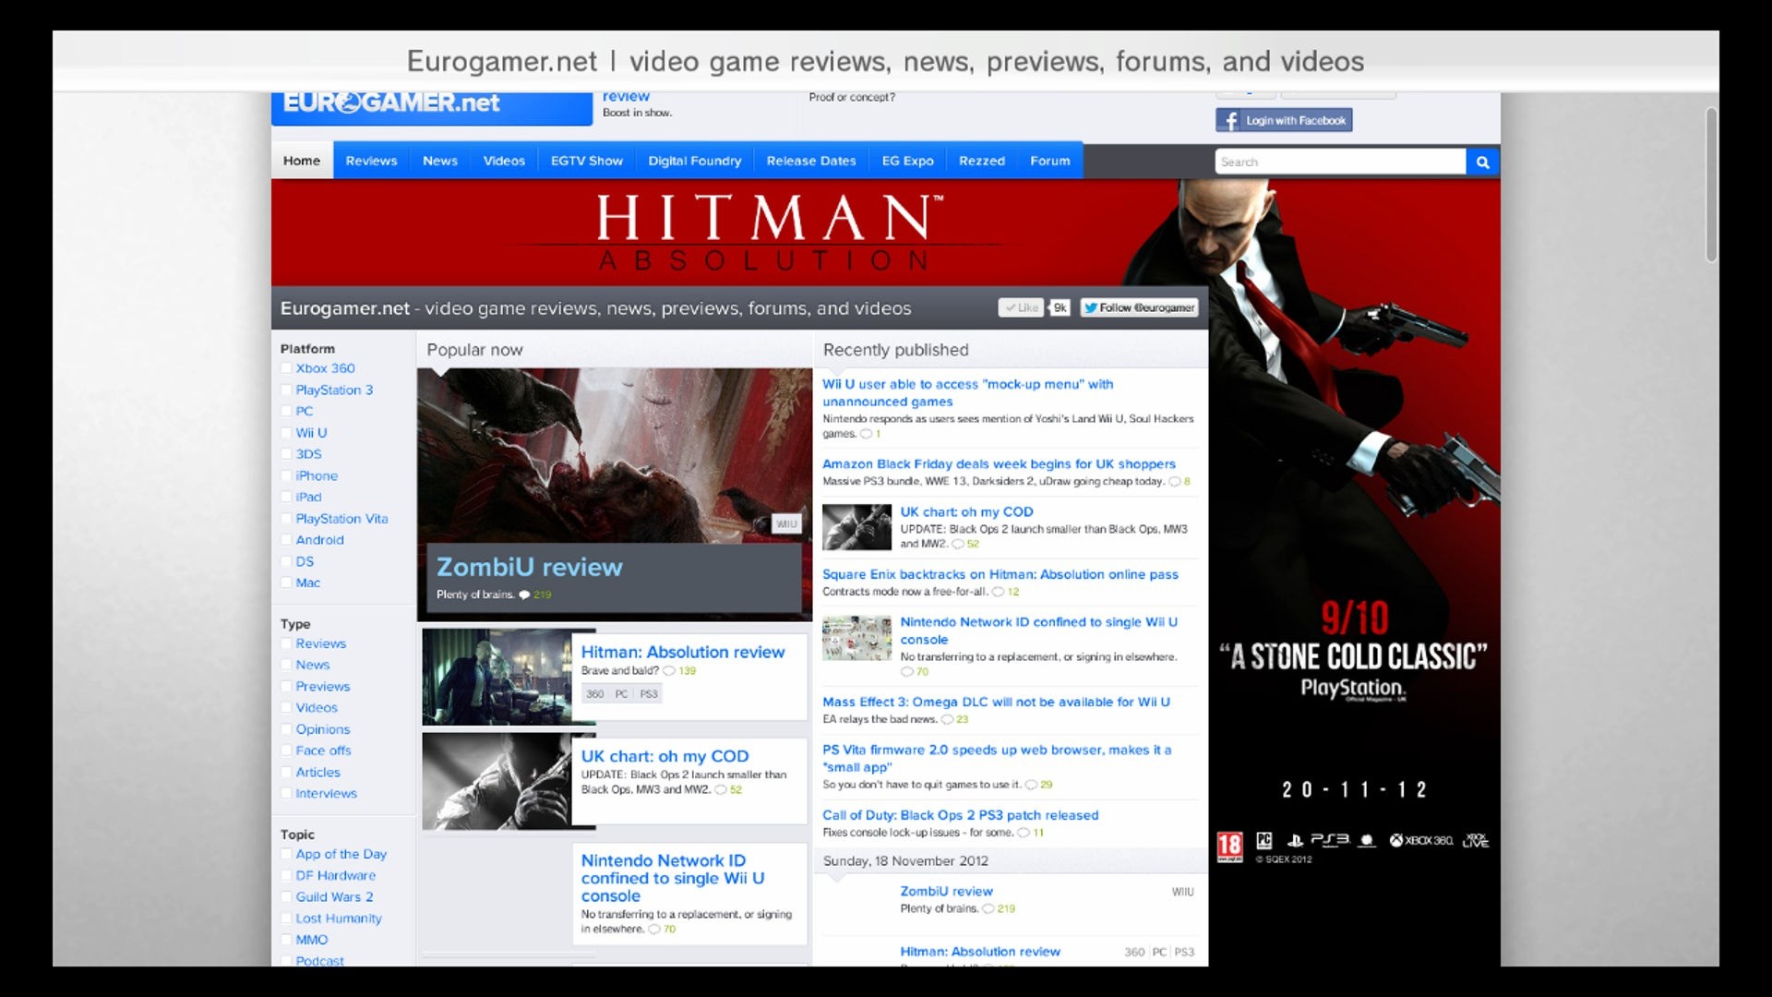Click the PS3 platform tag under Hitman review
The width and height of the screenshot is (1772, 997).
pos(649,694)
